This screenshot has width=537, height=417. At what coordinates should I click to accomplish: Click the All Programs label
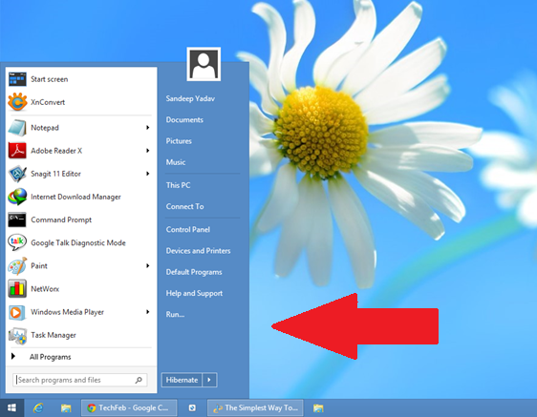click(x=50, y=357)
